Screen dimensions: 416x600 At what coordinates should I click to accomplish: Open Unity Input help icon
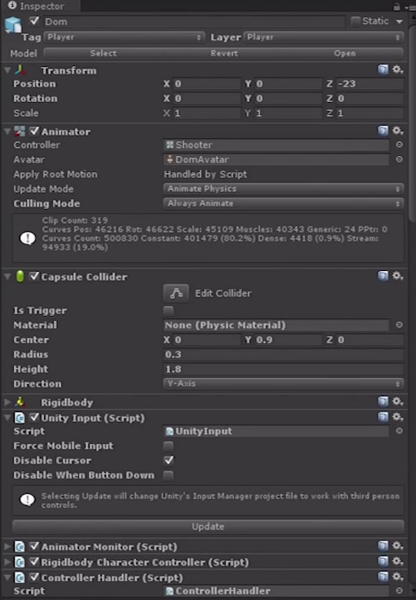click(383, 417)
